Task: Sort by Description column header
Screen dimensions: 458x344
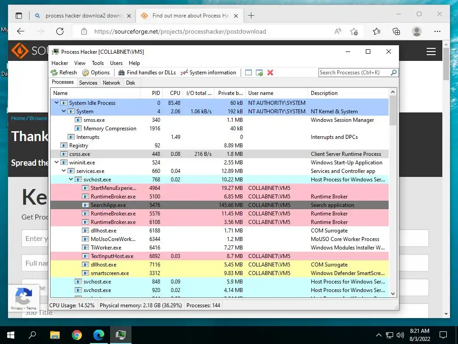Action: [348, 93]
